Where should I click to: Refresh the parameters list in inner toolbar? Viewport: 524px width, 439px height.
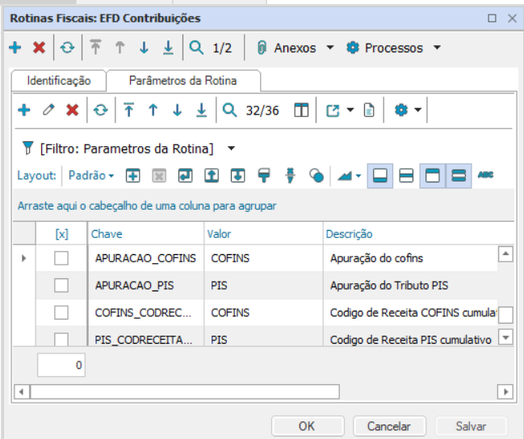(x=100, y=111)
